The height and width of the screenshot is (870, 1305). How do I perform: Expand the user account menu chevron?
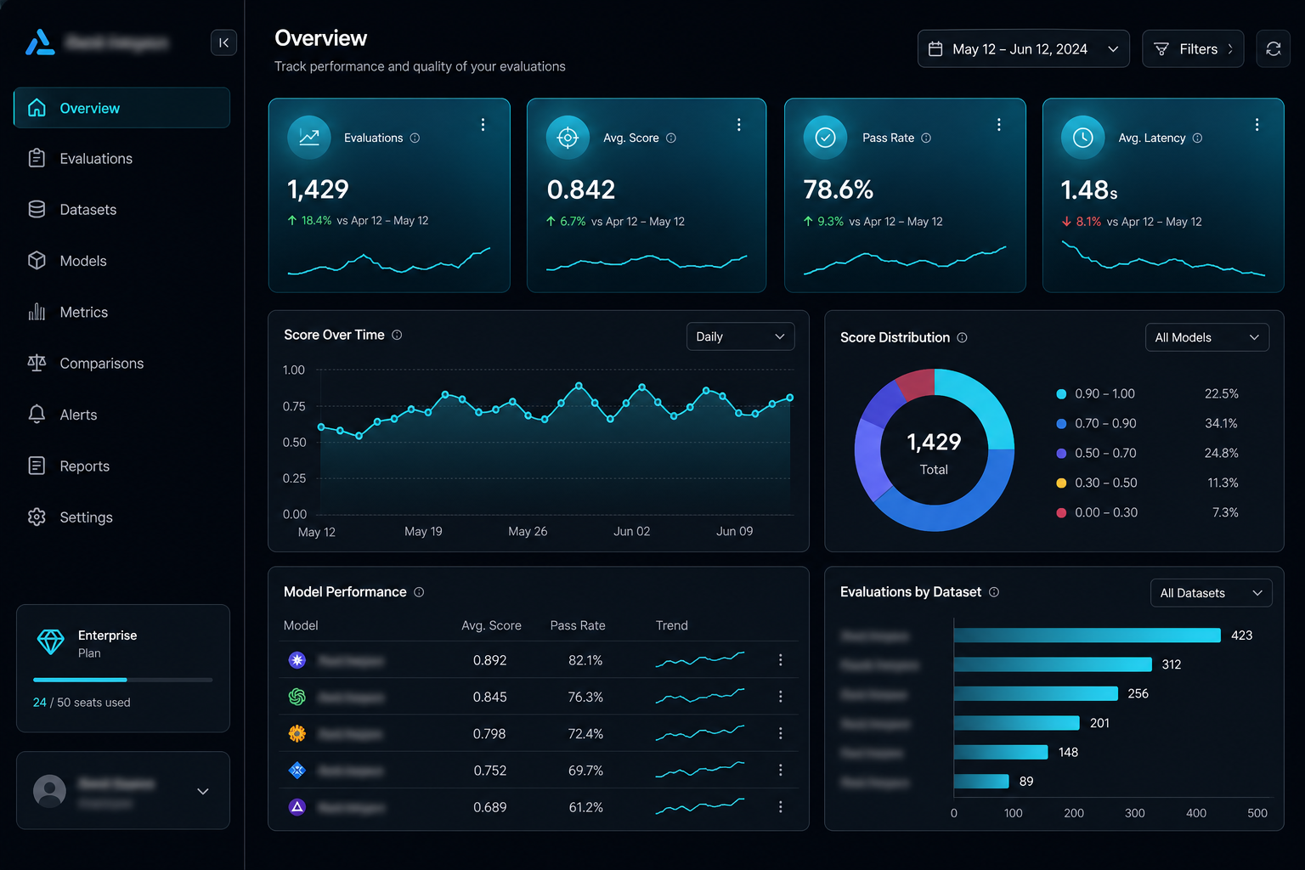tap(203, 791)
